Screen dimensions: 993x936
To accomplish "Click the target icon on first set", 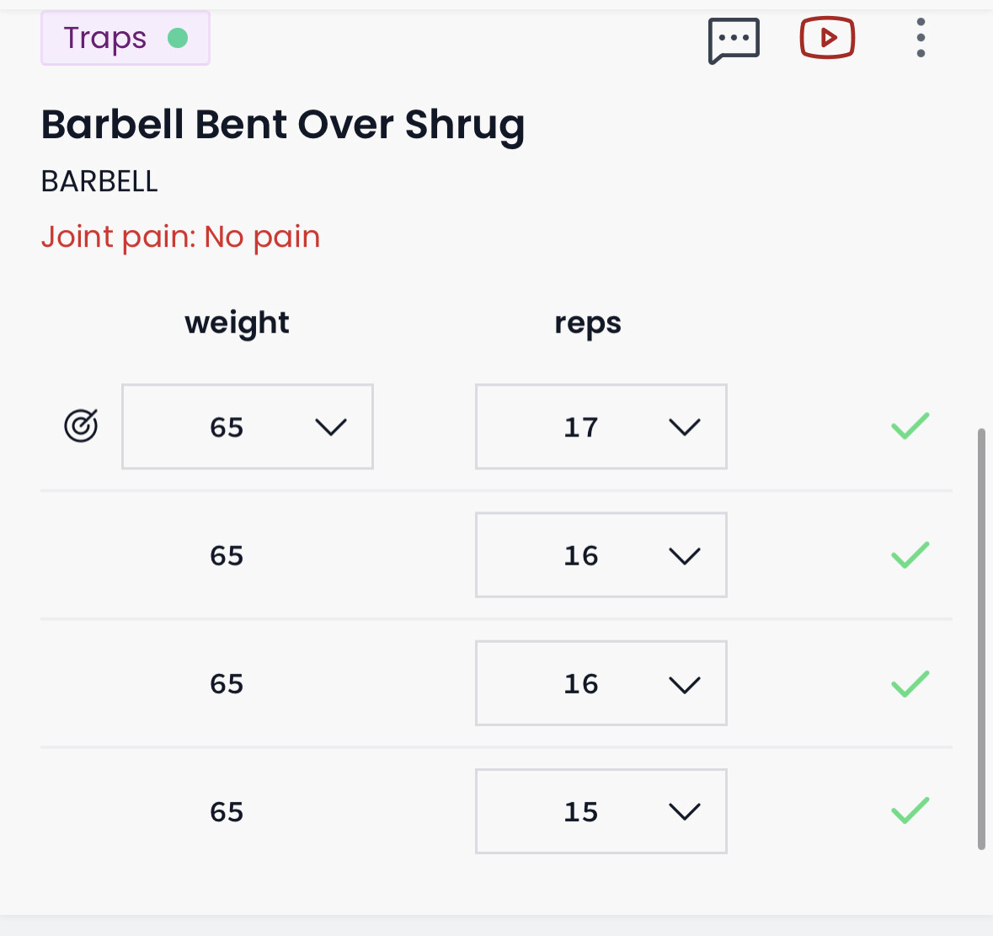I will (81, 426).
